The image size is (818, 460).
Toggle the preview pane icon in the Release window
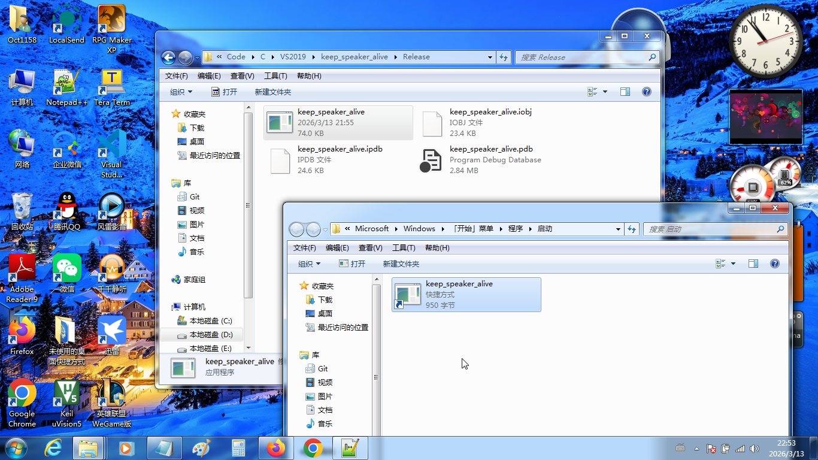[625, 92]
